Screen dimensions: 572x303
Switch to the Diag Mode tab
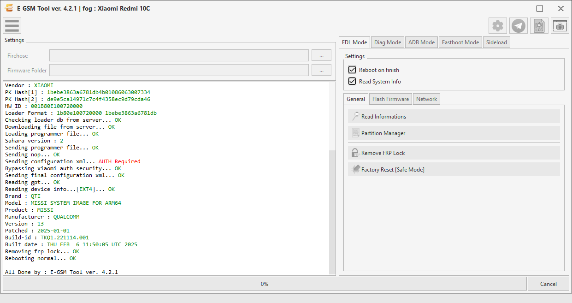pos(388,42)
